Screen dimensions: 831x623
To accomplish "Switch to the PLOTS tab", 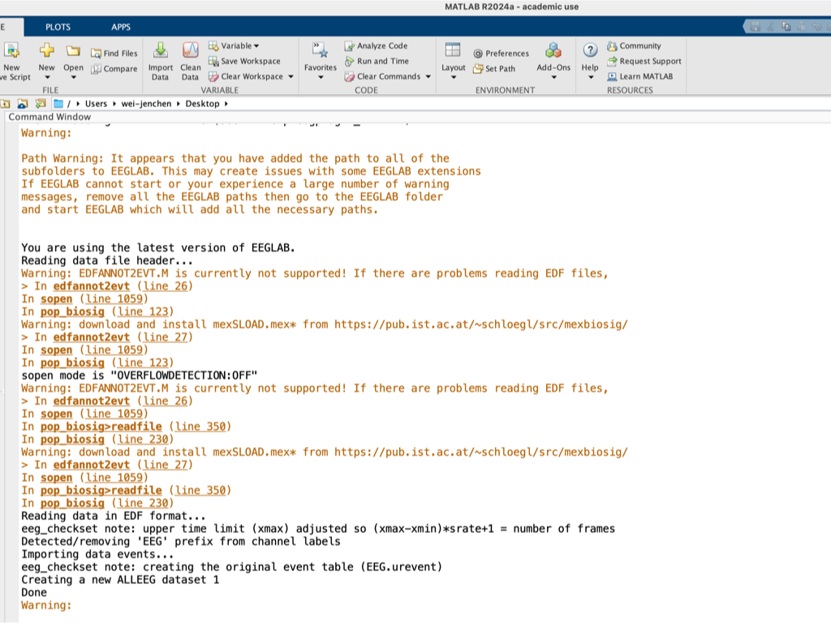I will point(58,27).
